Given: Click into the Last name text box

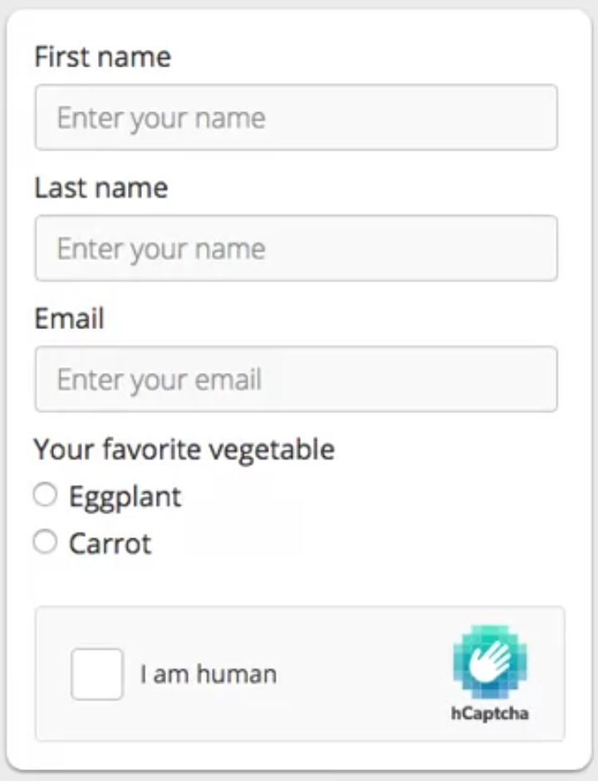Looking at the screenshot, I should pyautogui.click(x=296, y=248).
